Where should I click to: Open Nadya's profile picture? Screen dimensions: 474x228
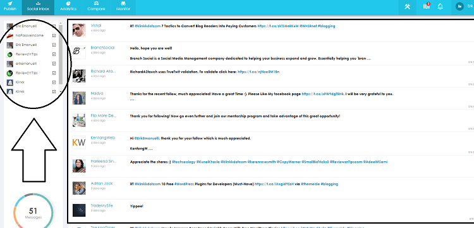click(79, 98)
